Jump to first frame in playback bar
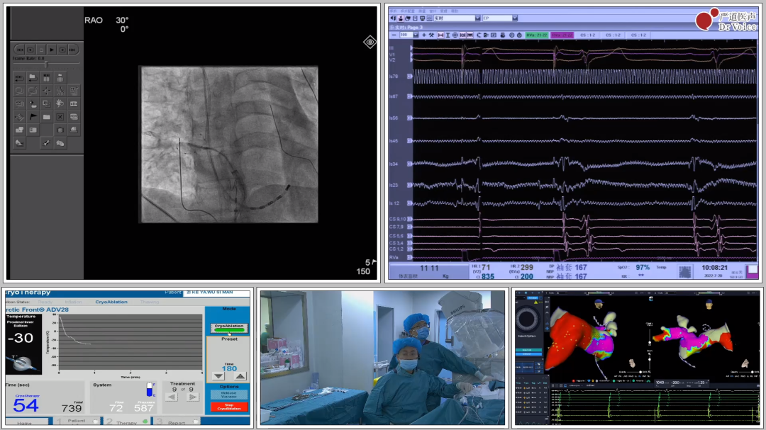Screen dimensions: 766x430 point(20,50)
